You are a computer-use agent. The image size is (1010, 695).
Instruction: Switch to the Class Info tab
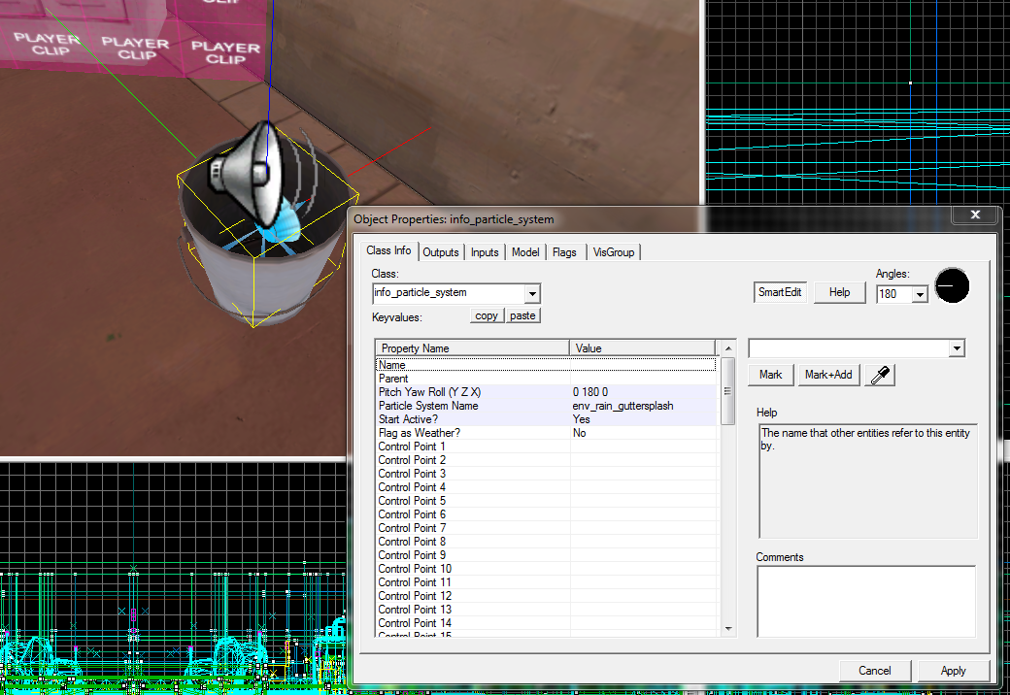[388, 251]
